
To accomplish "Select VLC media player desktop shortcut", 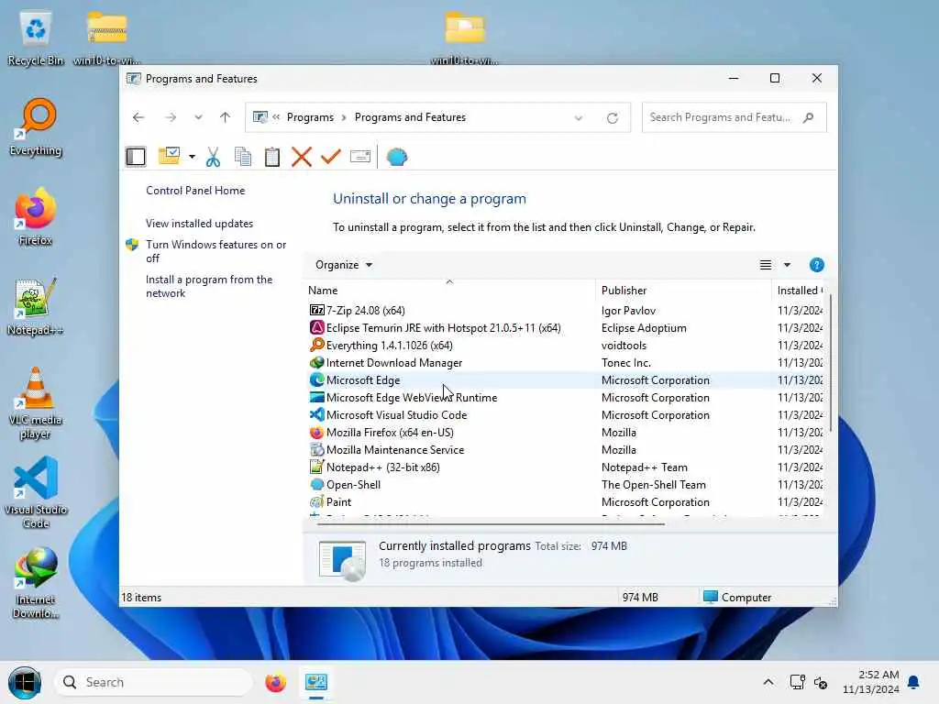I will tap(36, 403).
